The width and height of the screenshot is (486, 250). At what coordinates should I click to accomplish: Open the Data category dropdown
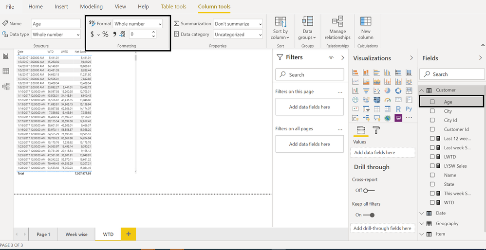238,35
